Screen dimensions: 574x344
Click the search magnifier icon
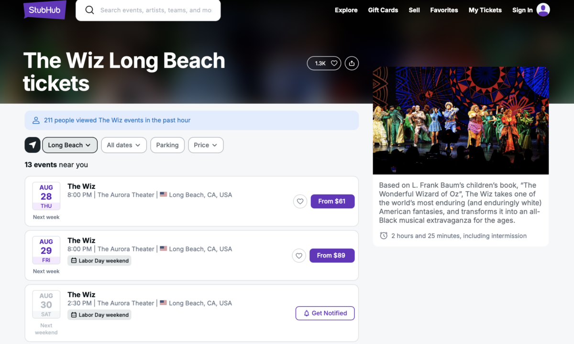coord(89,10)
